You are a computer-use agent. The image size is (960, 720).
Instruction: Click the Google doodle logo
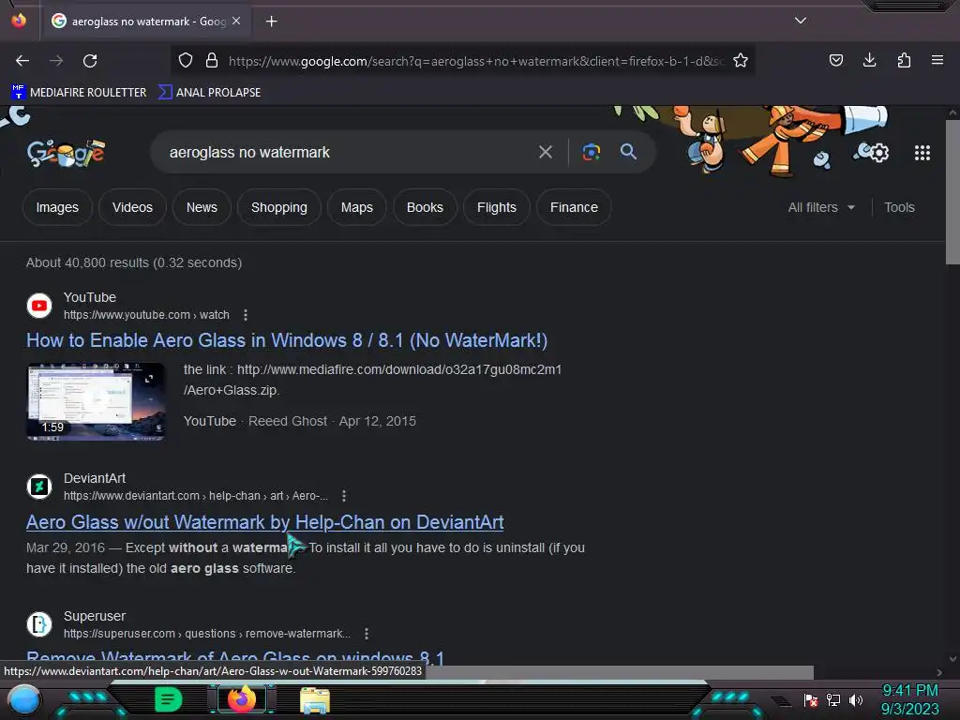[x=66, y=153]
